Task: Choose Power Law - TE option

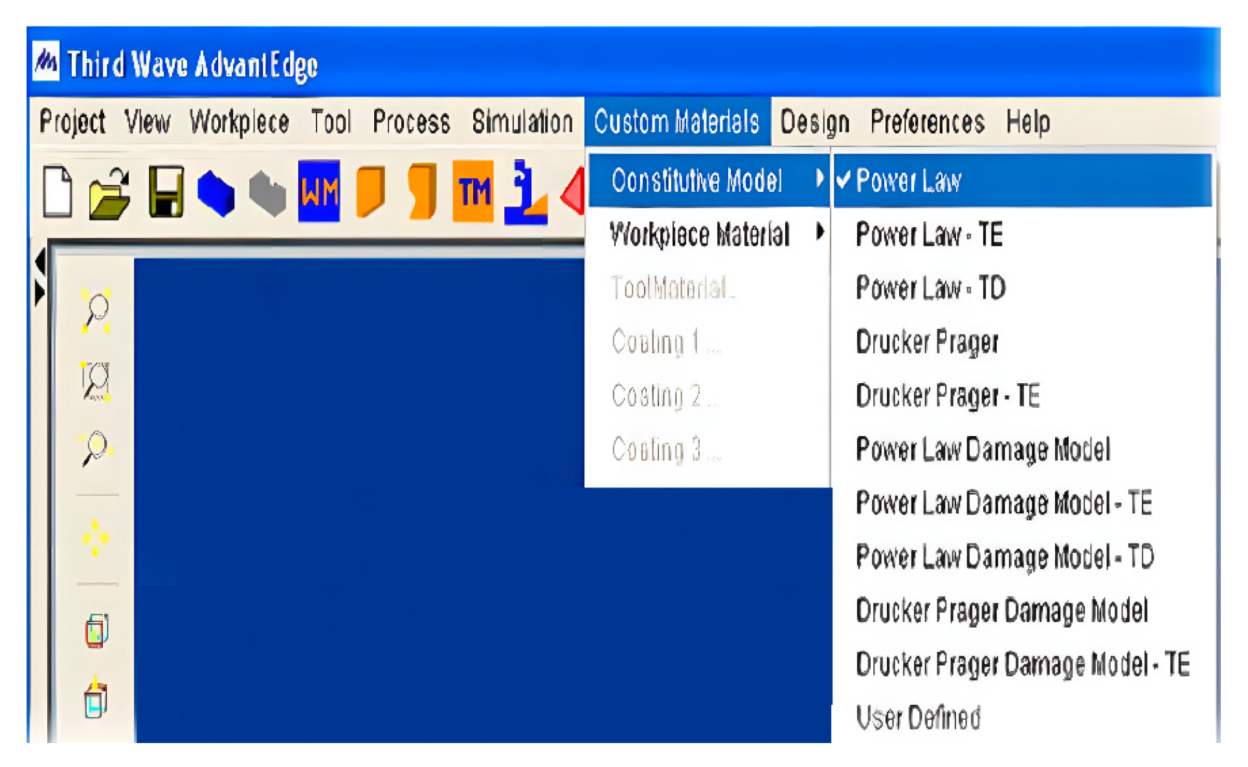Action: 928,234
